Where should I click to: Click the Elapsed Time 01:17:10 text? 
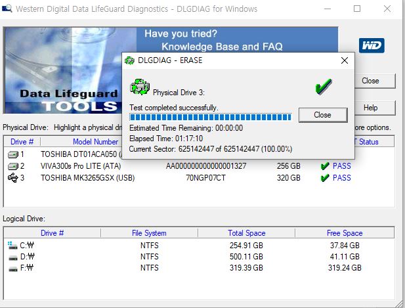coord(166,139)
